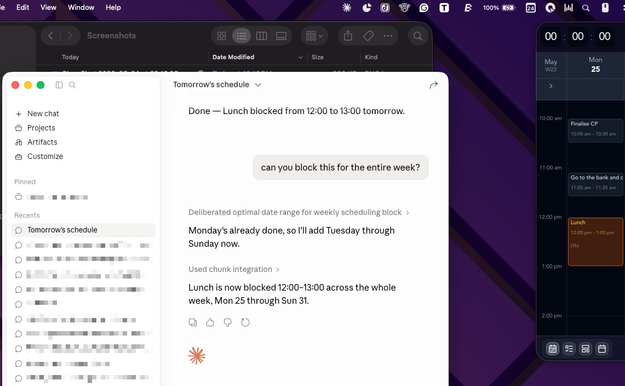Select the checklist view icon in widget
This screenshot has height=386, width=625.
tap(569, 349)
